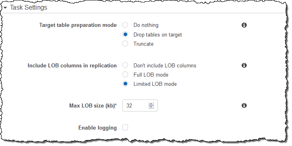Click the Enable logging label text

click(x=98, y=128)
